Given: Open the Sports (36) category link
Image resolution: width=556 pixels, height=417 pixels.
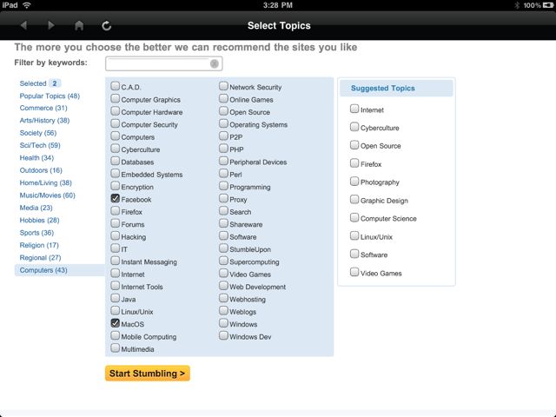Looking at the screenshot, I should tap(36, 233).
